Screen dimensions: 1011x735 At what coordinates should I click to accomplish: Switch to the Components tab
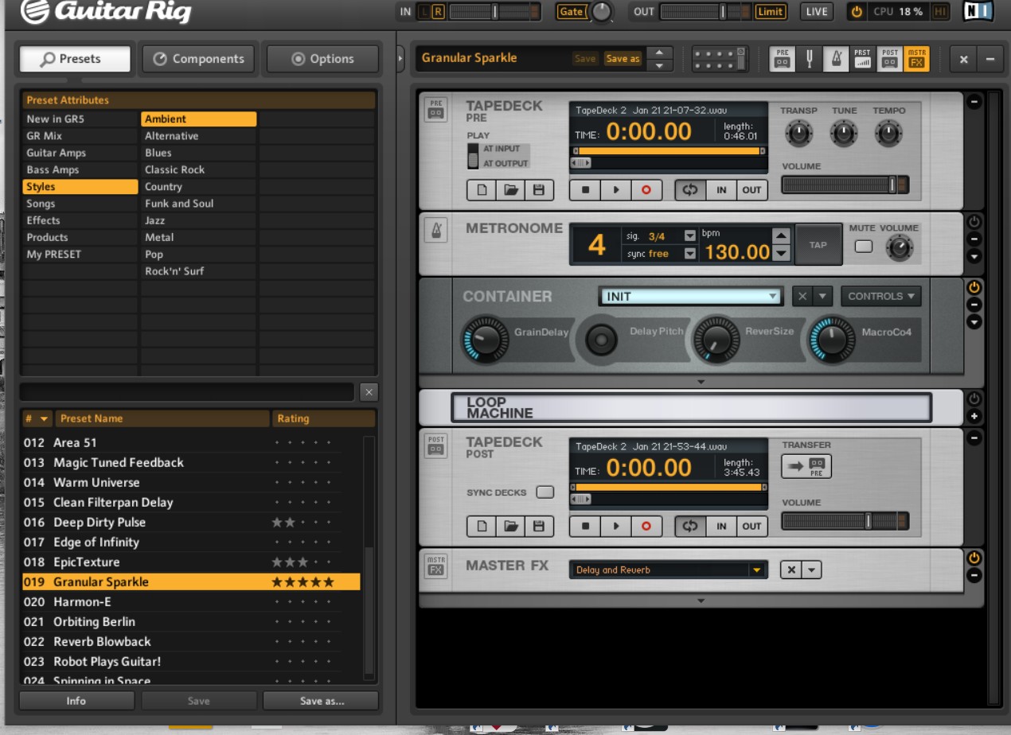pyautogui.click(x=198, y=59)
